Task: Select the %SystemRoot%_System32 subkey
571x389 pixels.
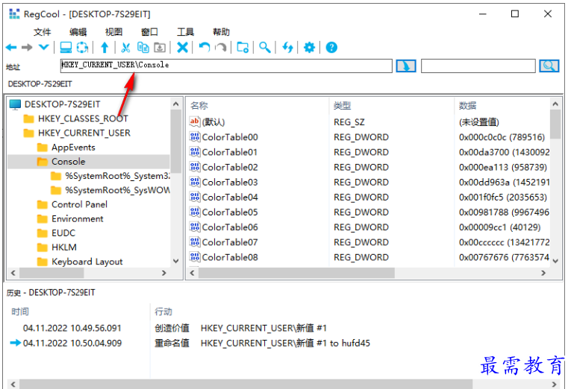Action: [117, 176]
